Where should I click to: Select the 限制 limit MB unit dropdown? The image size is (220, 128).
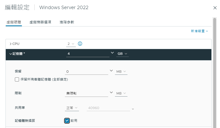121,93
